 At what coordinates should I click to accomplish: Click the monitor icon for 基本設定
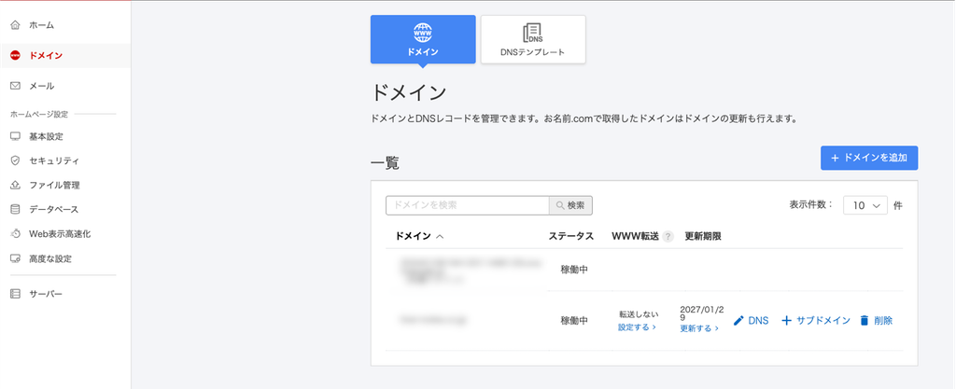[x=15, y=136]
